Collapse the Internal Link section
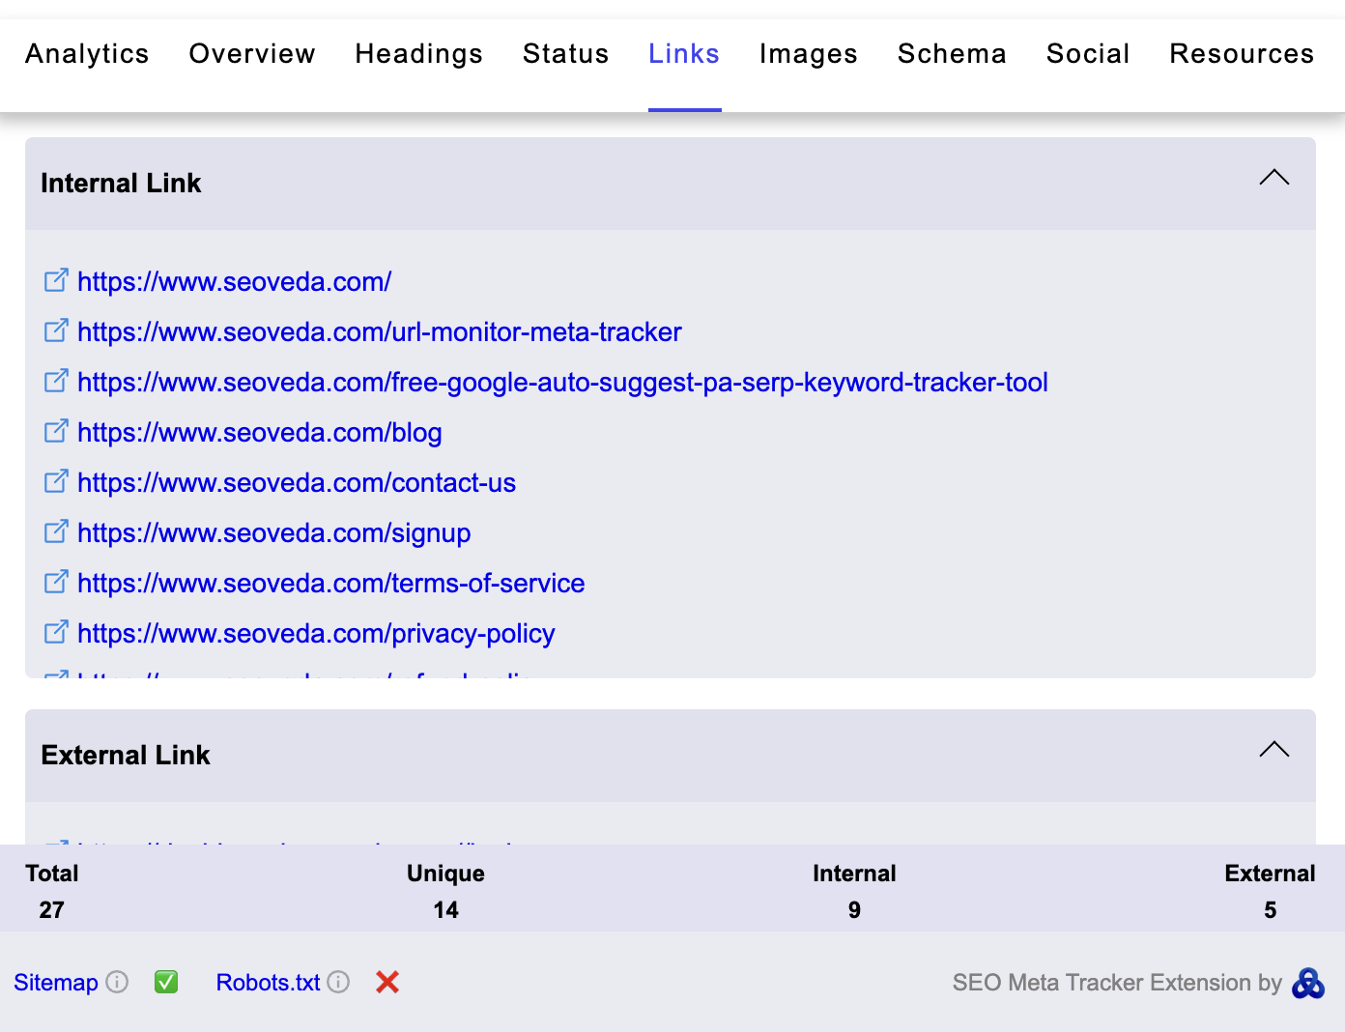Screen dimensions: 1345x1032 [1274, 178]
